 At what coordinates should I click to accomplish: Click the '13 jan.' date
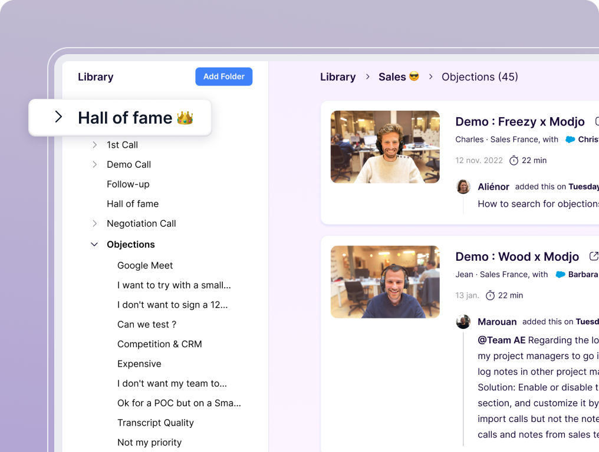(467, 295)
